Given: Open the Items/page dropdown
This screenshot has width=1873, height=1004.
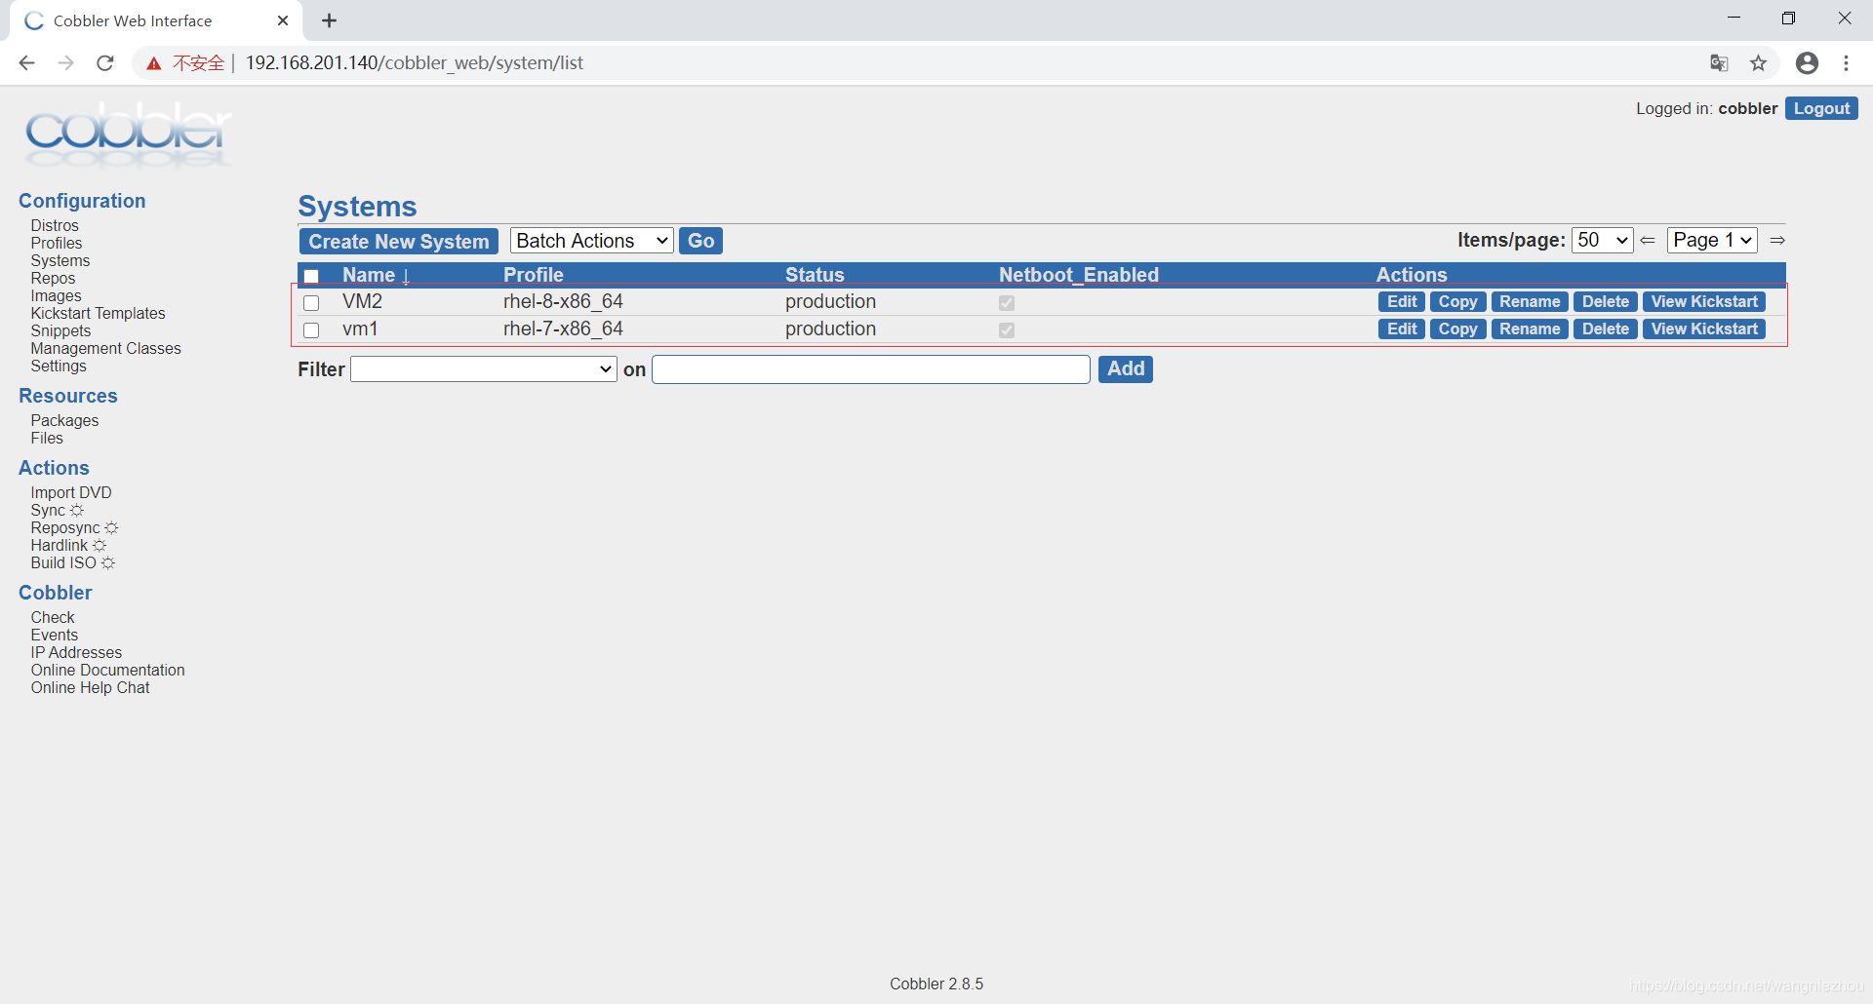Looking at the screenshot, I should 1603,240.
